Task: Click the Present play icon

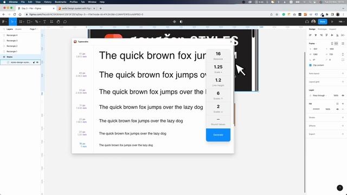Action: coord(332,22)
